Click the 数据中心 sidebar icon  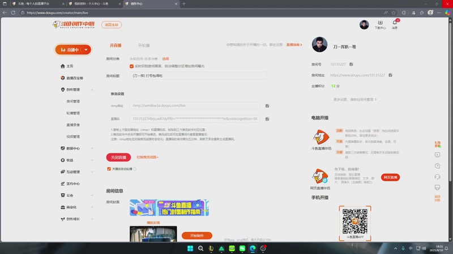[x=63, y=148]
